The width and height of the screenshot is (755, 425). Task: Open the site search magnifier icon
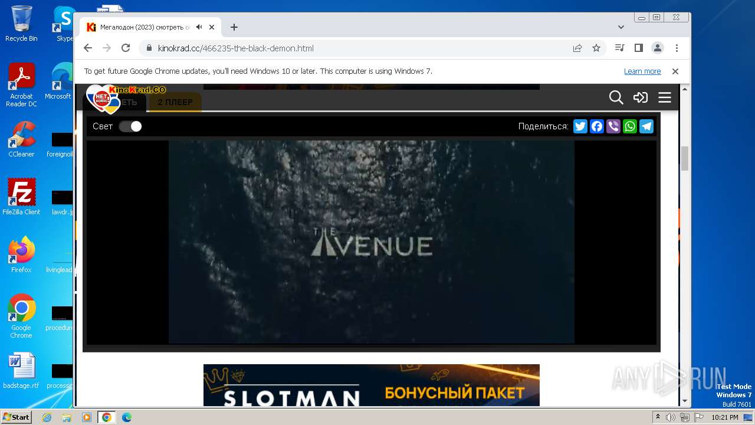point(616,97)
